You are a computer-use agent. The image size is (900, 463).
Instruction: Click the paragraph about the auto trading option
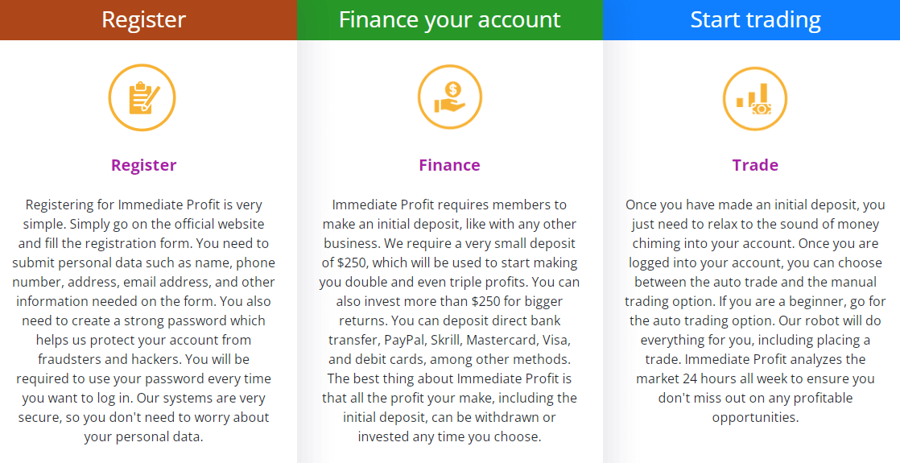click(755, 311)
